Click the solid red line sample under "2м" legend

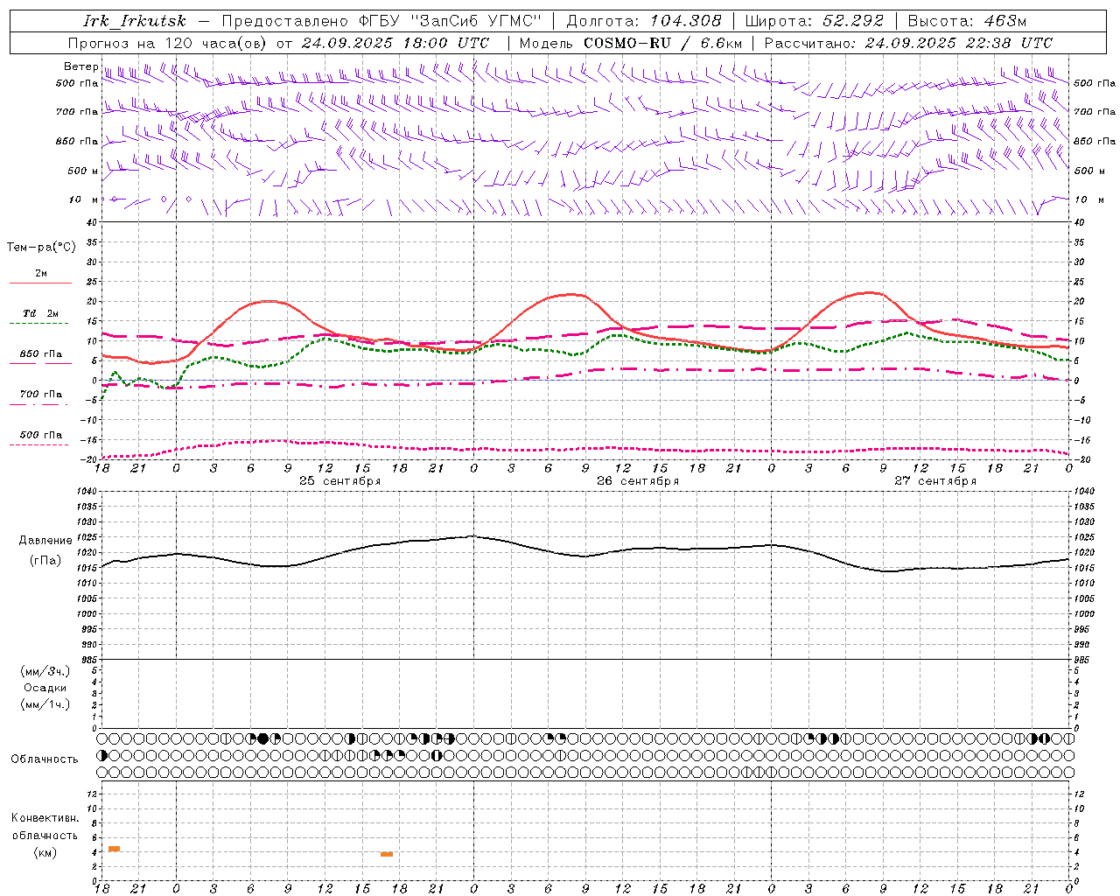coord(40,283)
